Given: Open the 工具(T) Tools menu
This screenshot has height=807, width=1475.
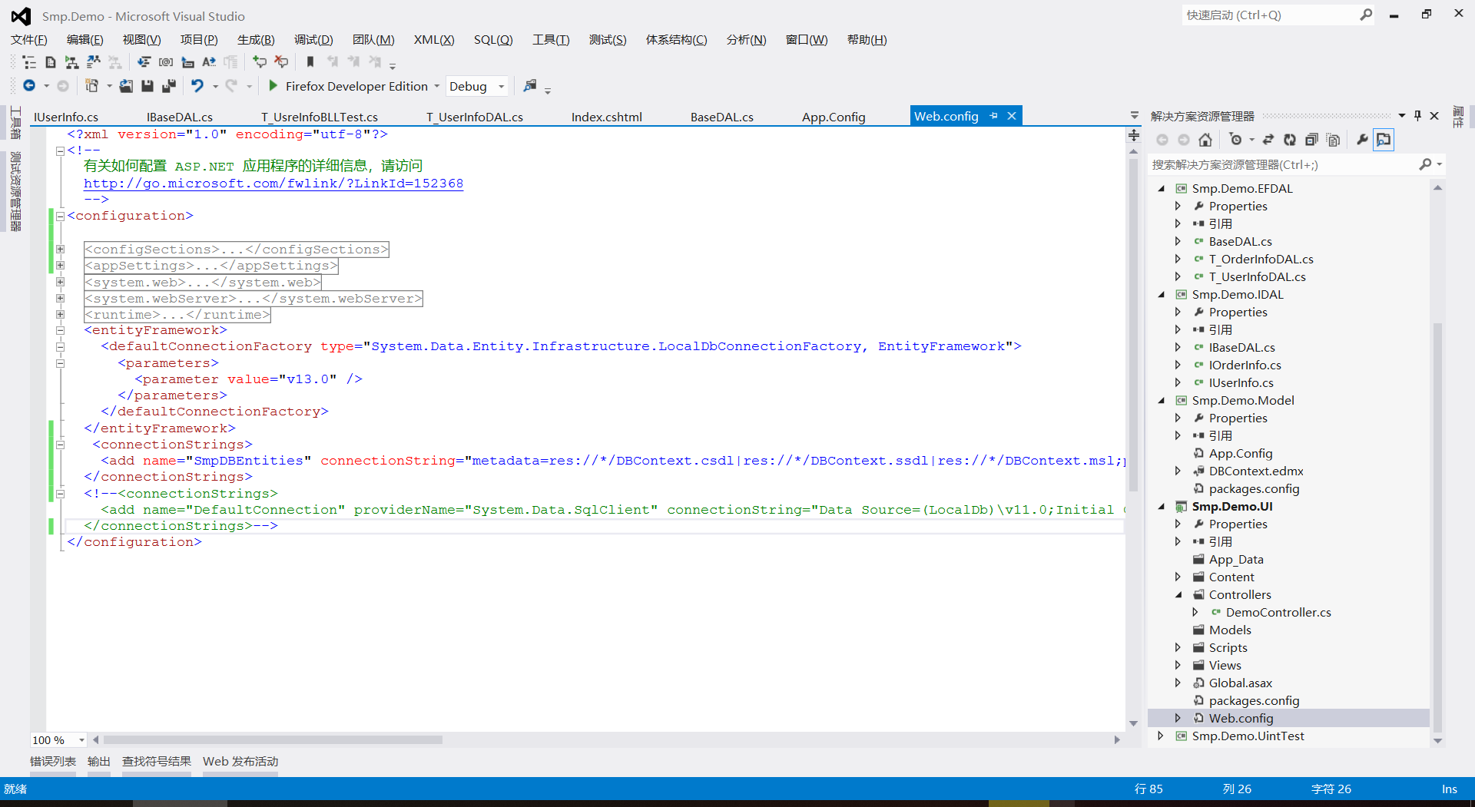Looking at the screenshot, I should 551,39.
